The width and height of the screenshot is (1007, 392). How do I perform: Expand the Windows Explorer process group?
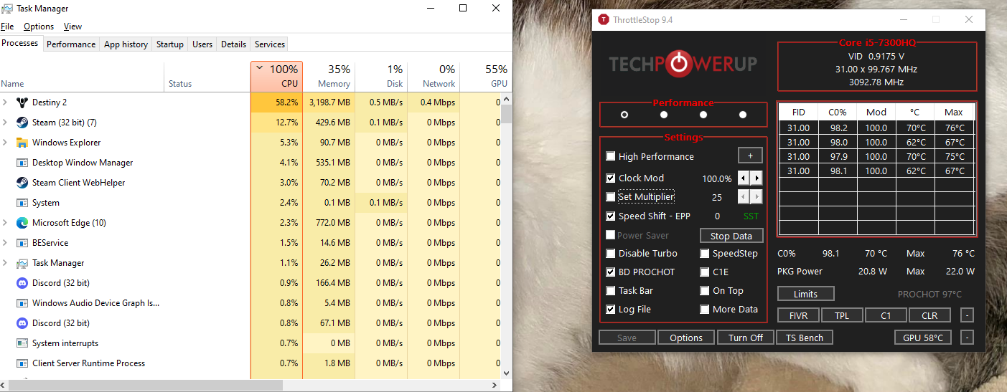[6, 143]
